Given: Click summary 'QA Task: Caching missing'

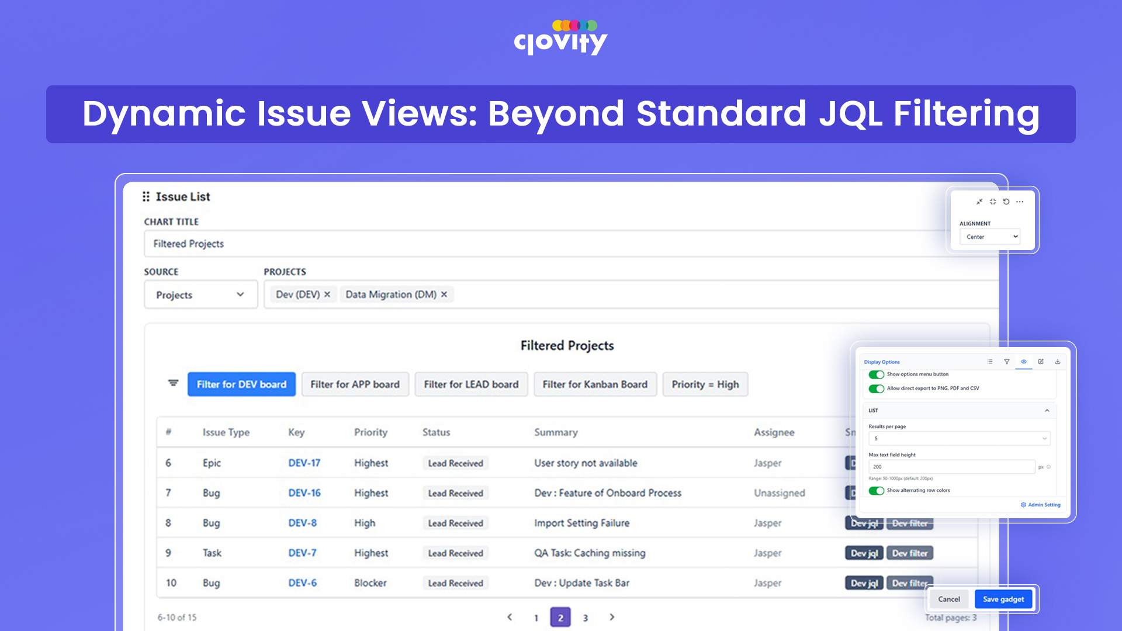Looking at the screenshot, I should [x=590, y=553].
